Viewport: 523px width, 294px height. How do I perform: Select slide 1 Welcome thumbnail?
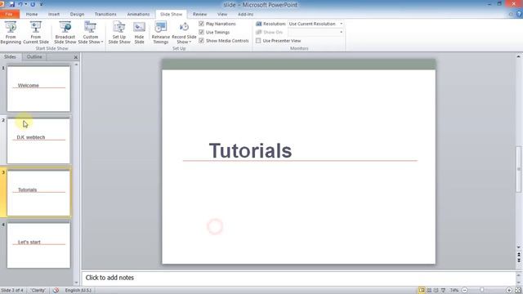click(38, 88)
